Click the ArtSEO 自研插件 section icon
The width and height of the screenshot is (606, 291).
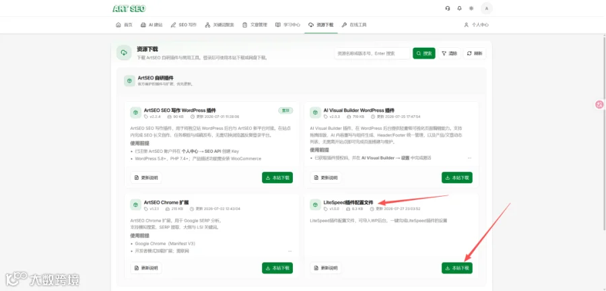129,81
